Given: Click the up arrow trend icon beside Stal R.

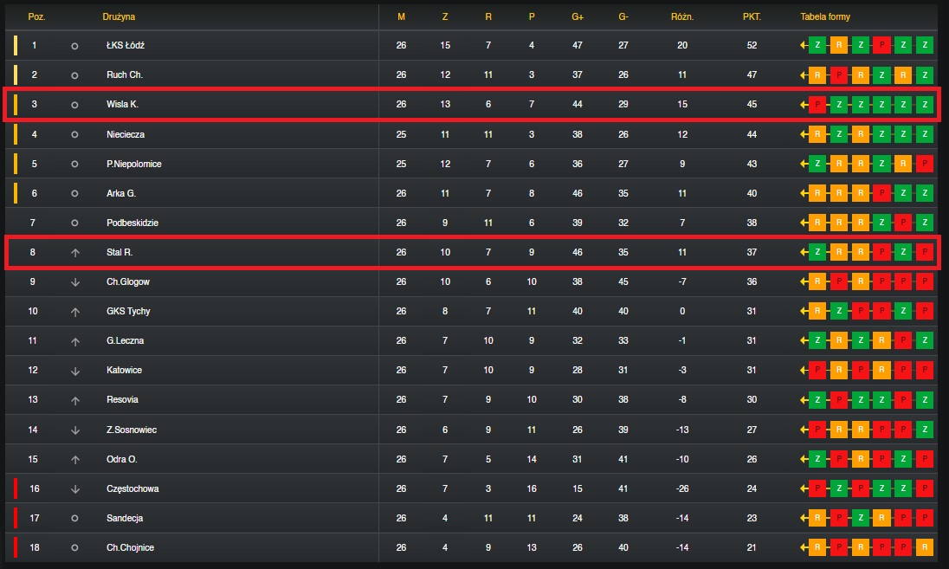Looking at the screenshot, I should tap(75, 253).
